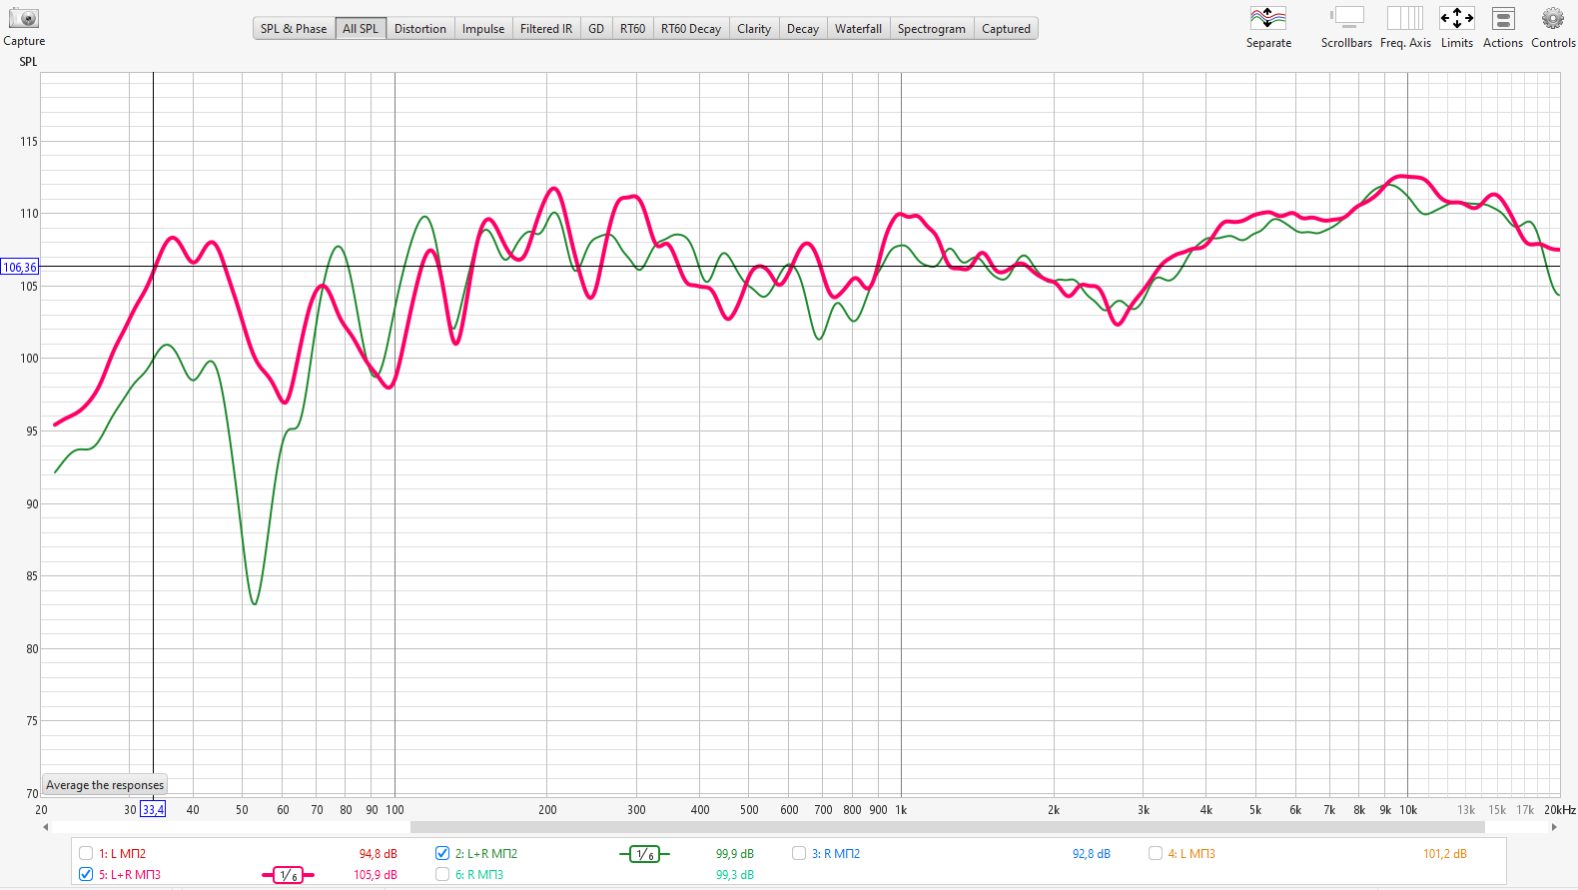Open the graph Limits icon
This screenshot has width=1578, height=890.
(1456, 19)
